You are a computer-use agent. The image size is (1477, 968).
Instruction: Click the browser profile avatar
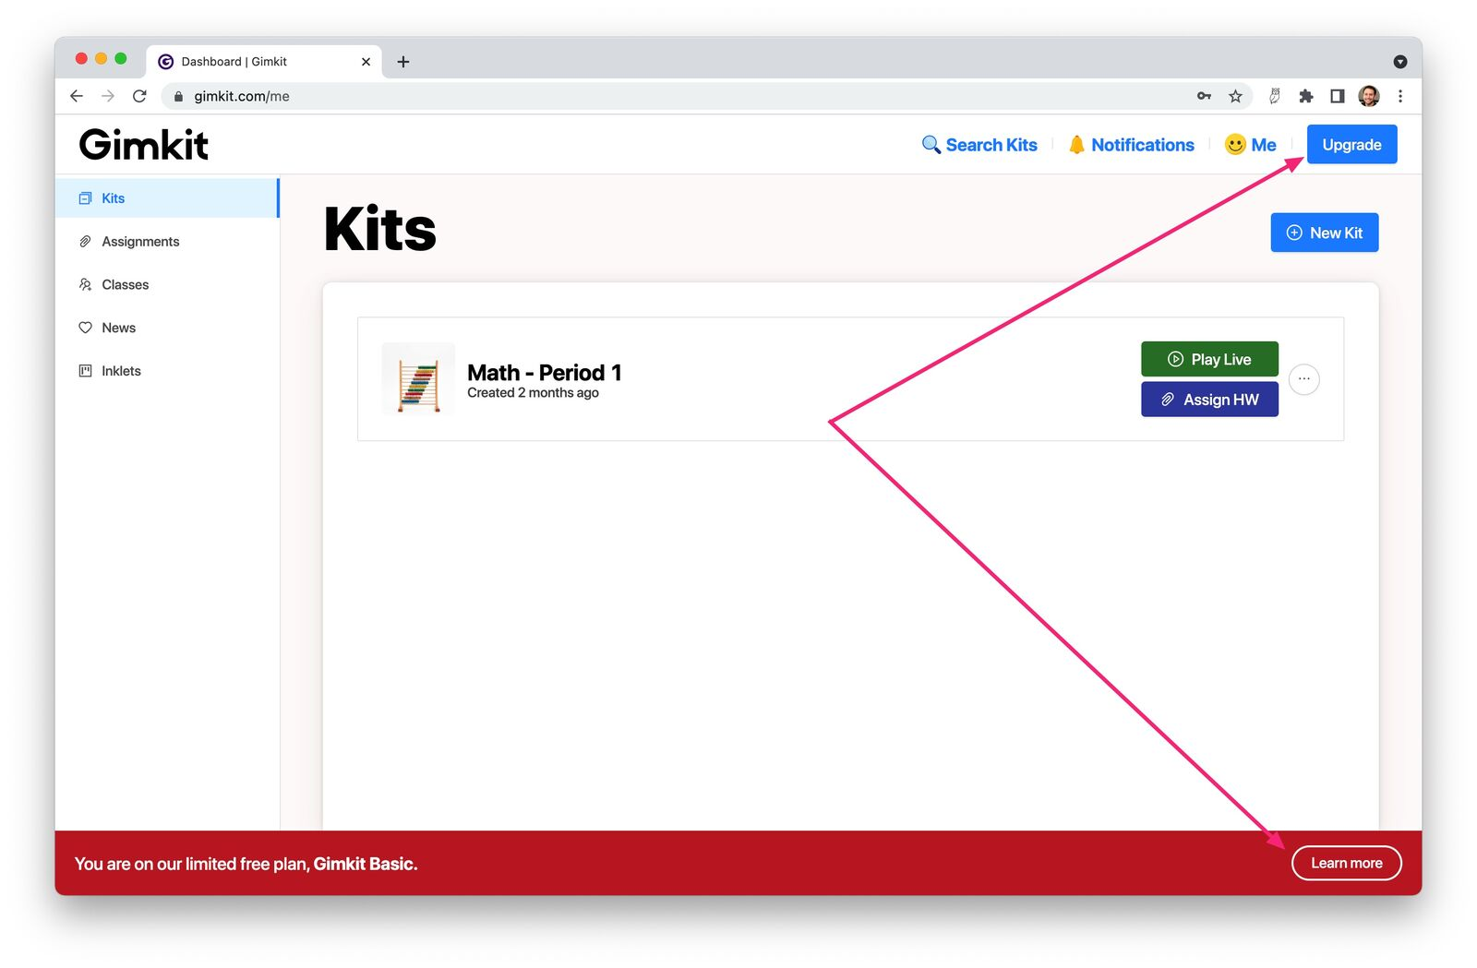(x=1369, y=96)
